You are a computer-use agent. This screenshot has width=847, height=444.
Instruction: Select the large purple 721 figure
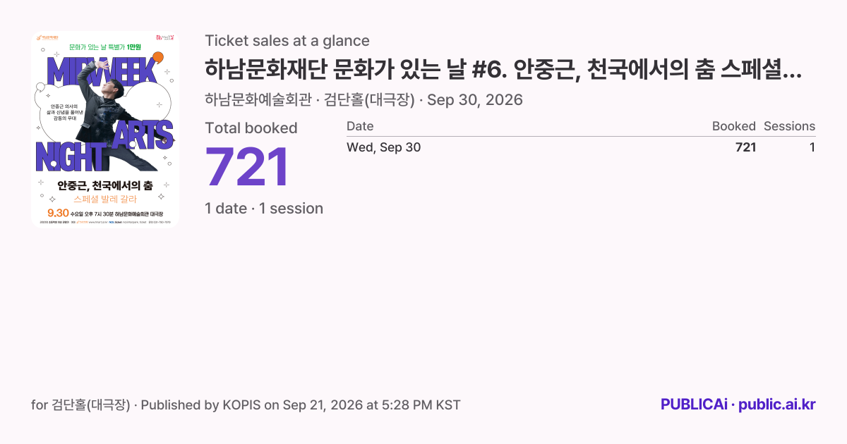pyautogui.click(x=247, y=168)
